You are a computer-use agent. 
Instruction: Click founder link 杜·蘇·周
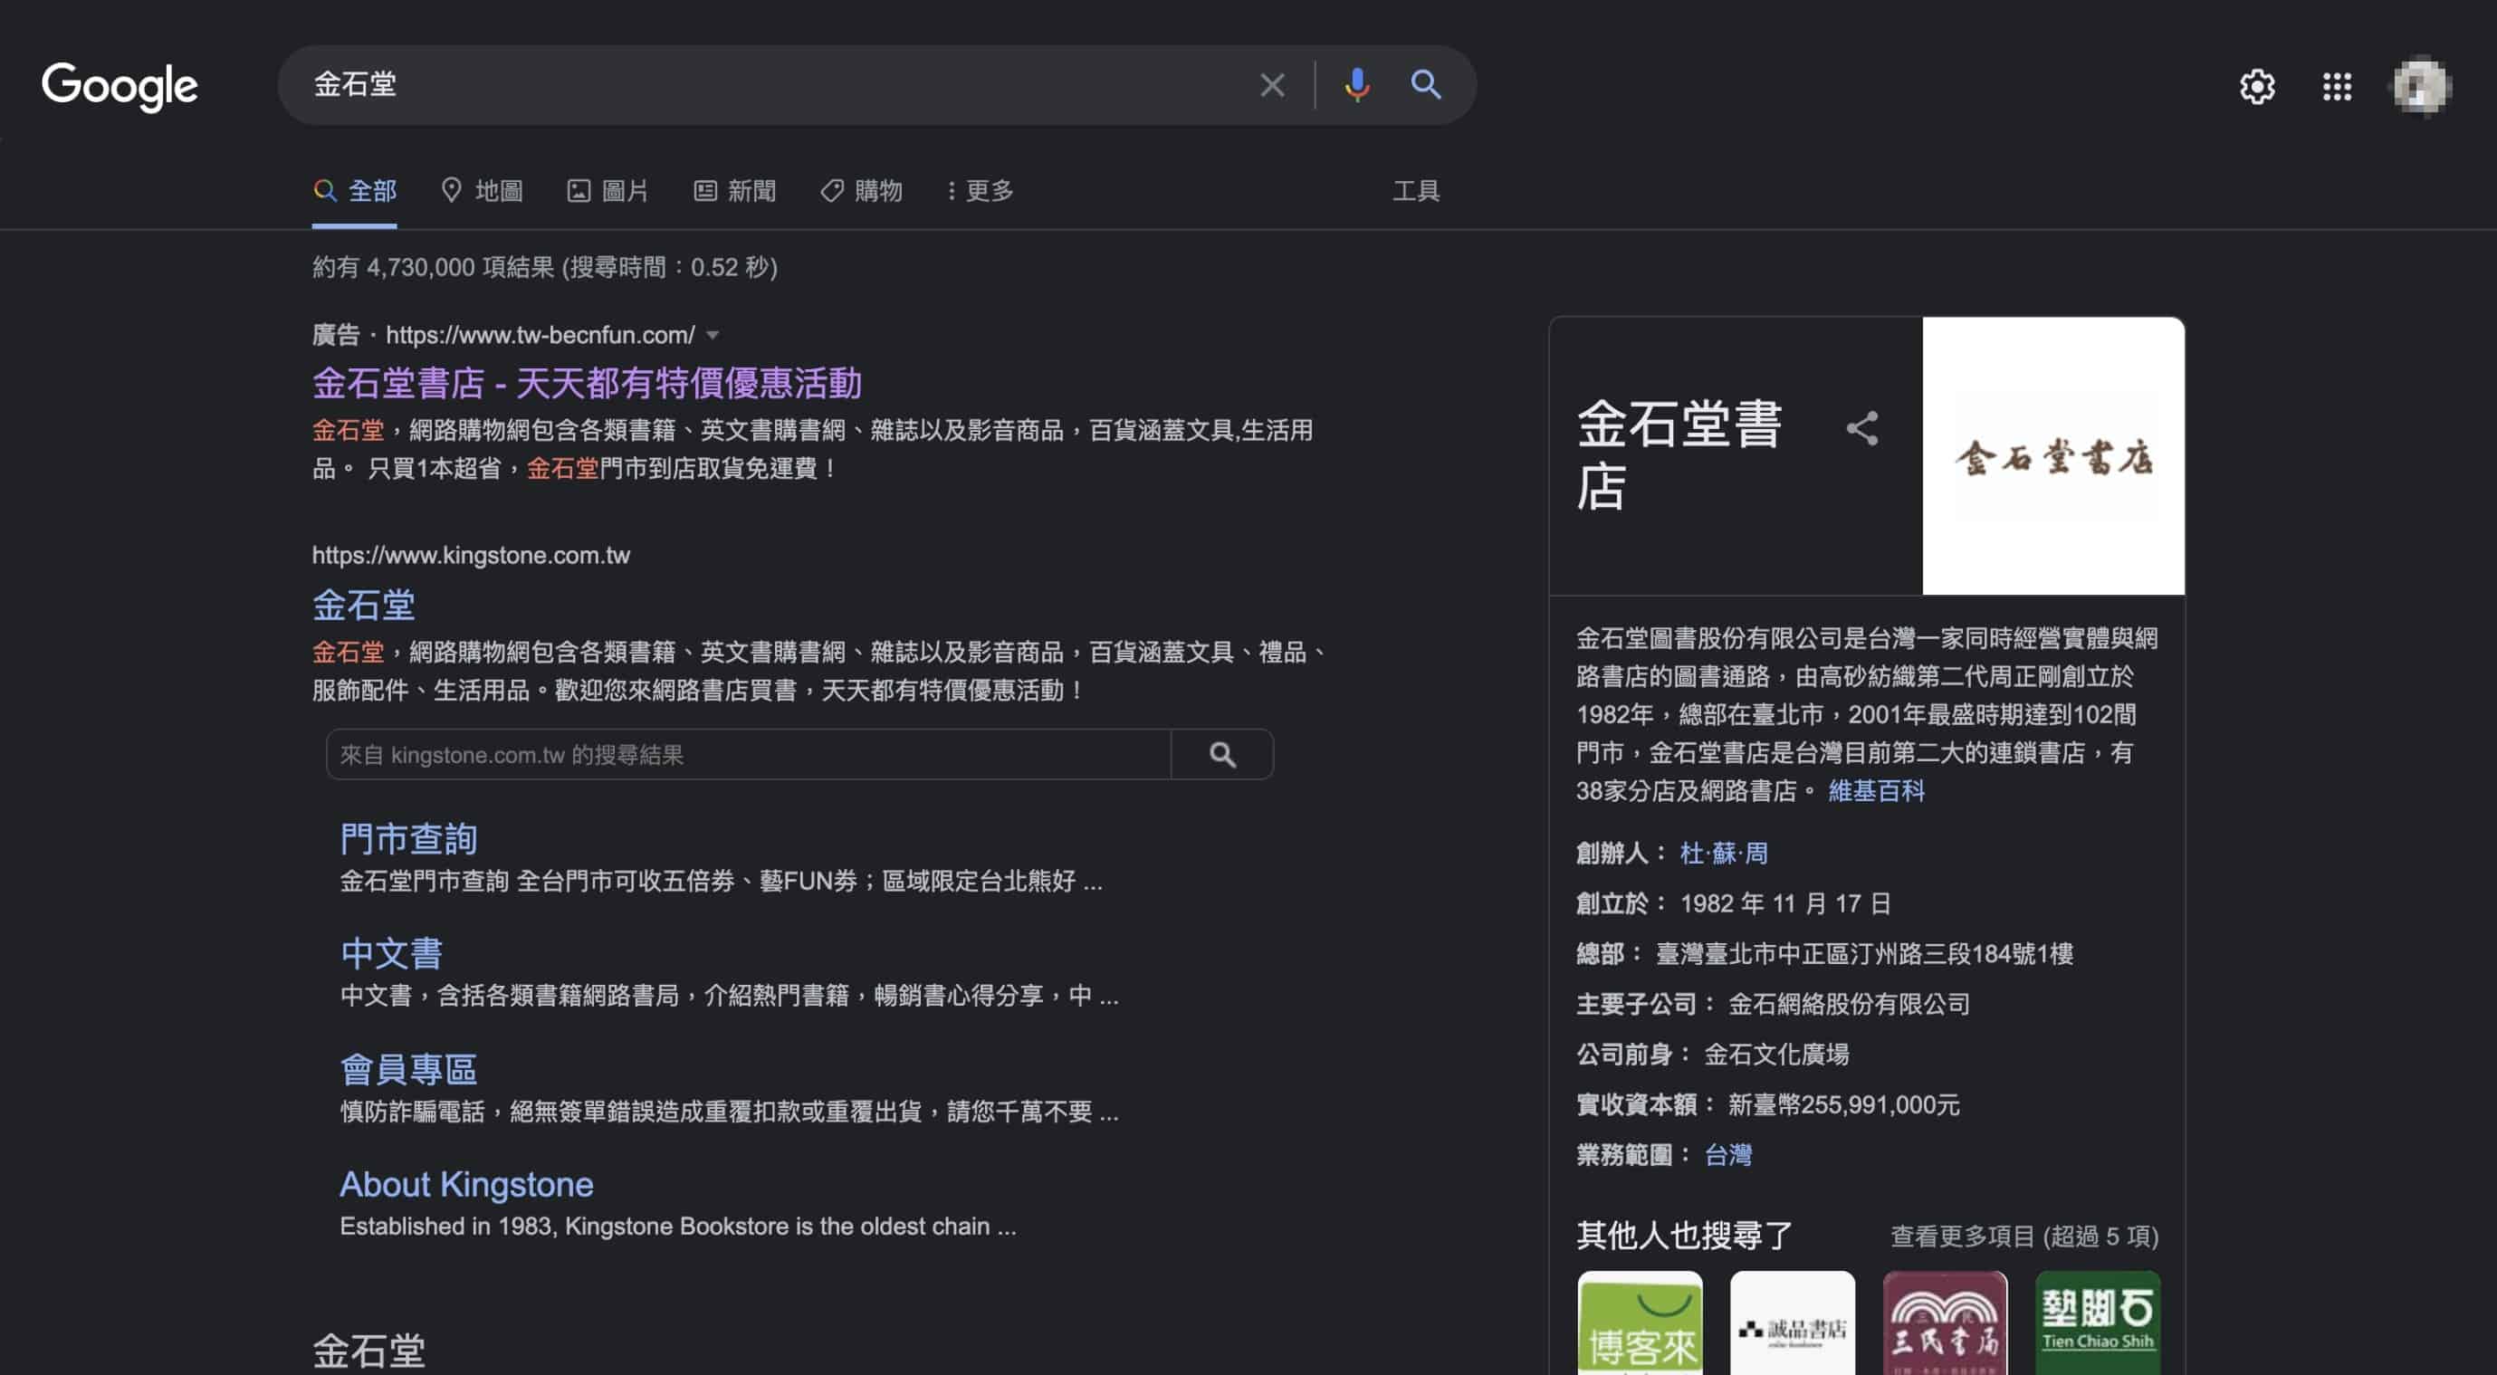[x=1724, y=853]
